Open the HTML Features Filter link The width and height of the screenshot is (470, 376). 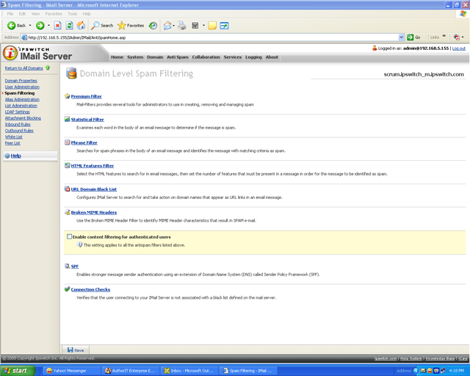(x=93, y=165)
